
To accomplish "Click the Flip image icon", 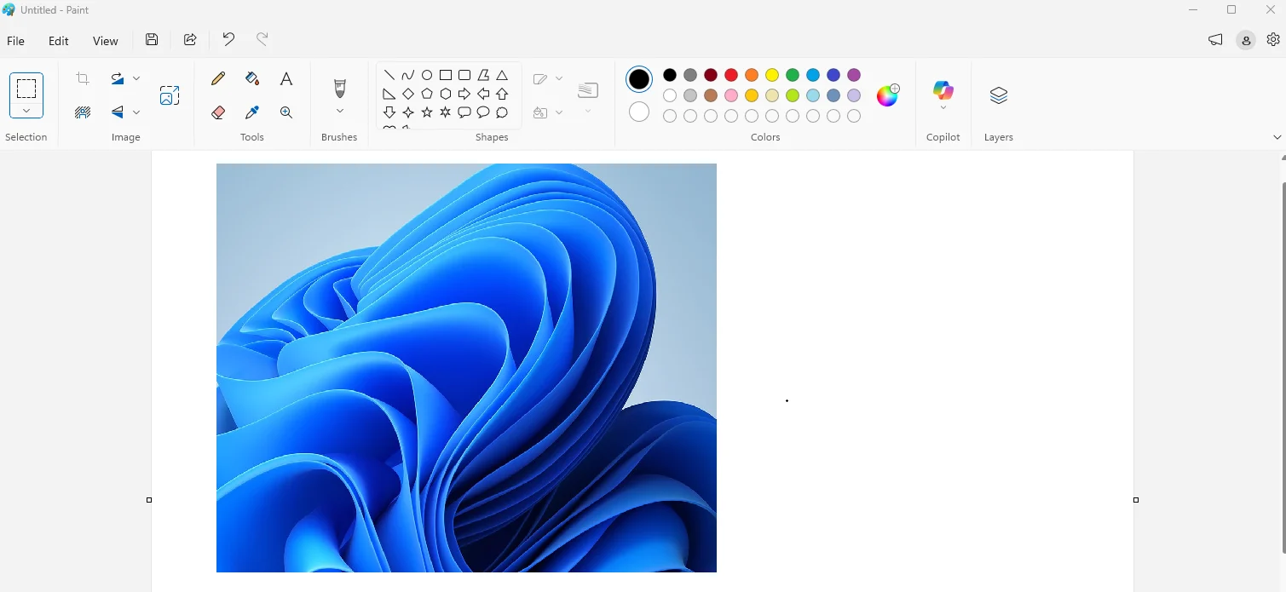I will tap(118, 112).
